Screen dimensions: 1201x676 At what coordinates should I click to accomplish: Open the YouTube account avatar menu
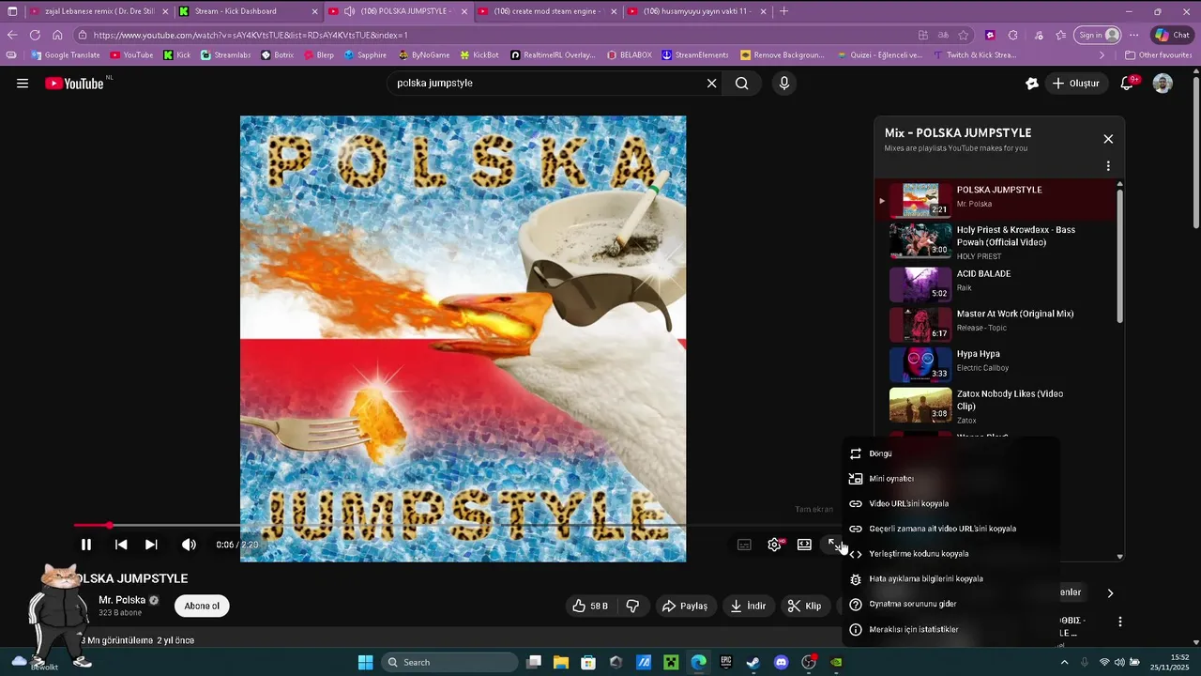[x=1163, y=84]
